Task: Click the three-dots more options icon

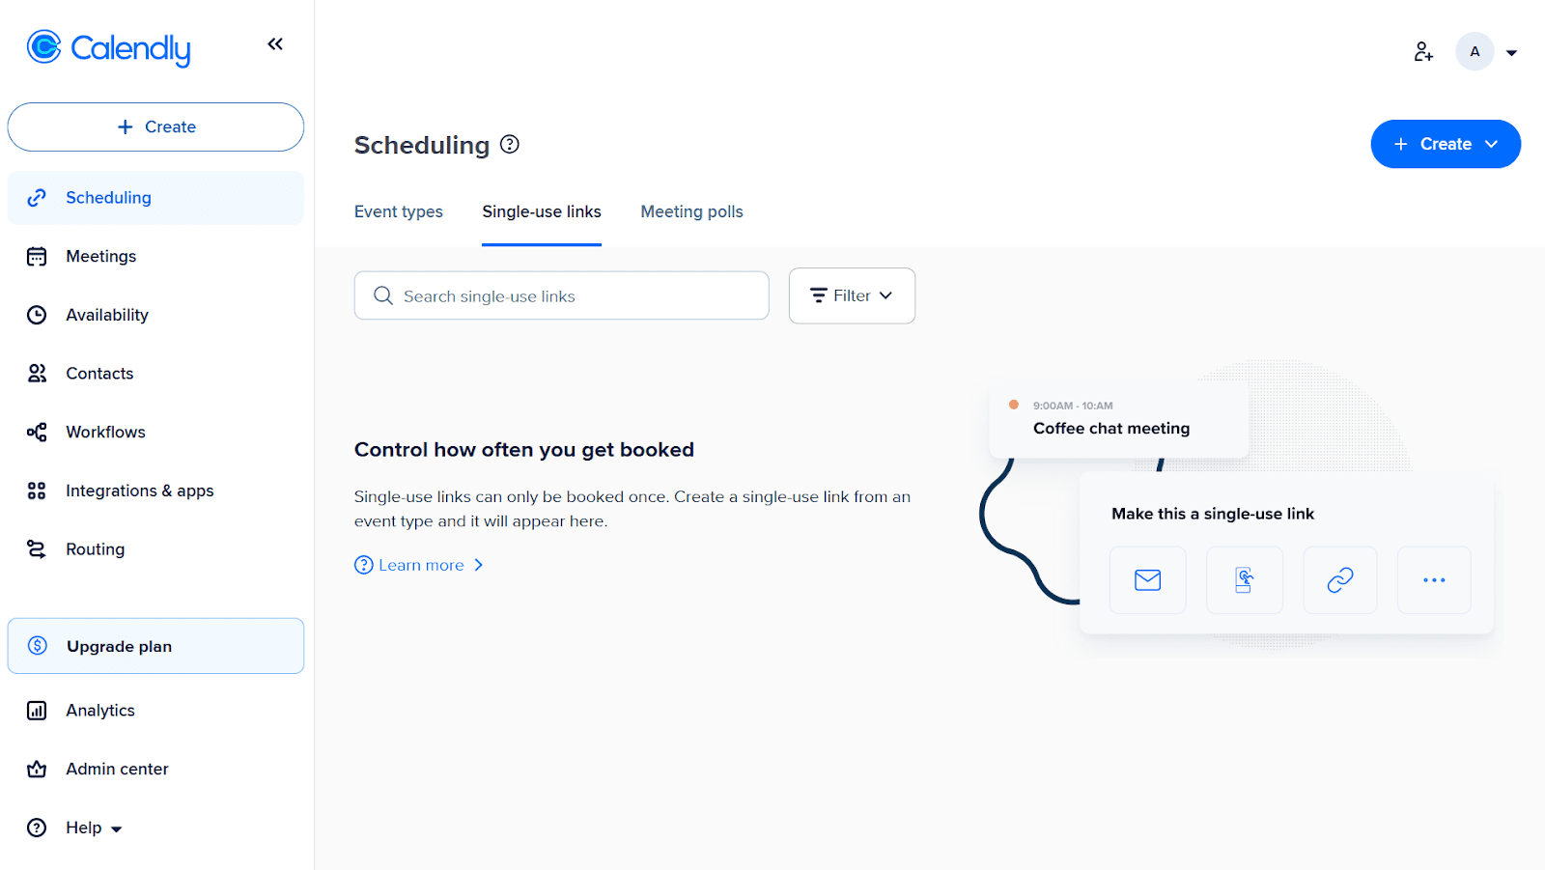Action: click(1434, 580)
